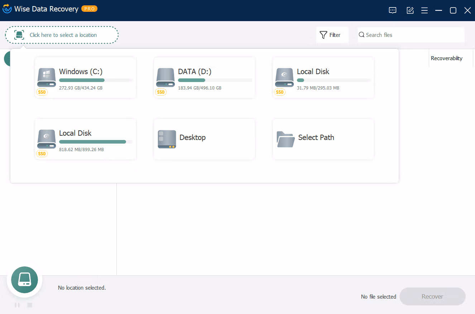Viewport: 475px width, 314px height.
Task: Select the 295.03 MB Local Disk
Action: click(323, 78)
